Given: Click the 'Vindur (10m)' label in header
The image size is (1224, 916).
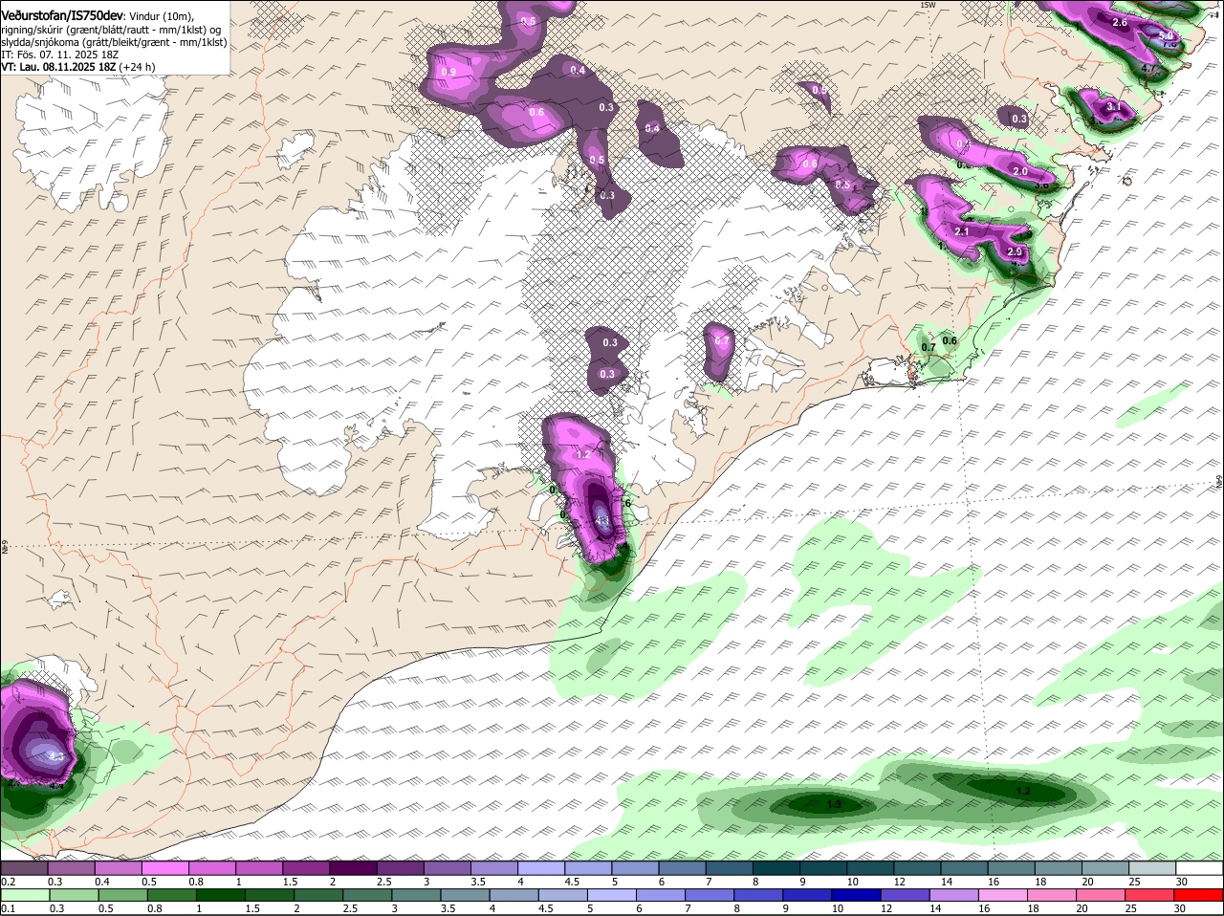Looking at the screenshot, I should 161,16.
